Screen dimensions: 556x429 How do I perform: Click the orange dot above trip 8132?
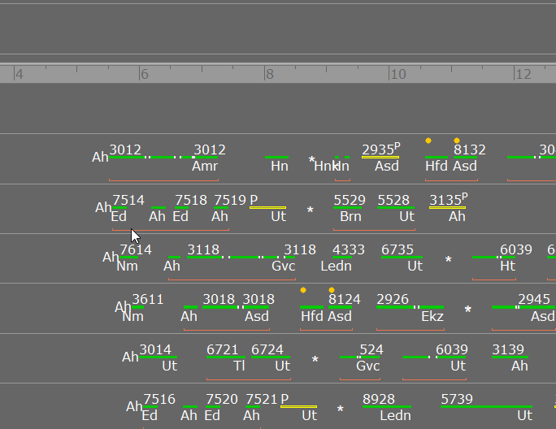tap(457, 141)
